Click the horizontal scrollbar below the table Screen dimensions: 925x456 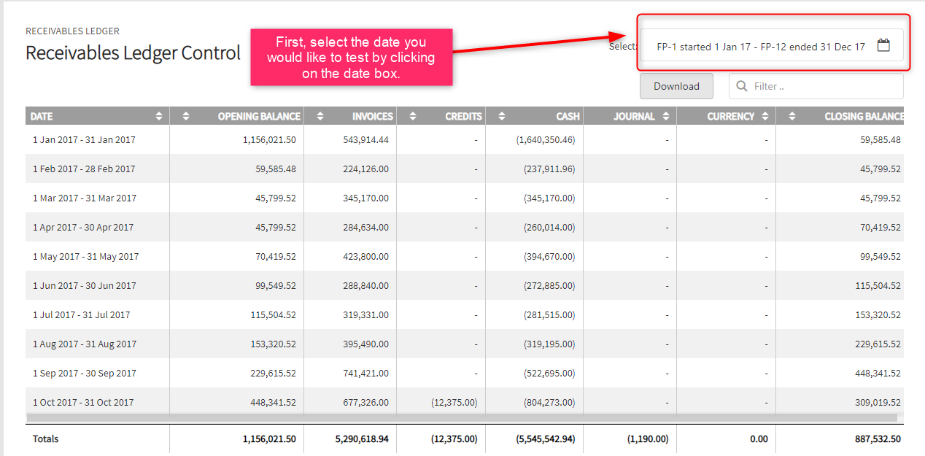pos(462,418)
